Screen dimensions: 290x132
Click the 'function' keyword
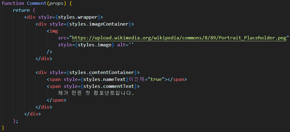[x=13, y=3]
